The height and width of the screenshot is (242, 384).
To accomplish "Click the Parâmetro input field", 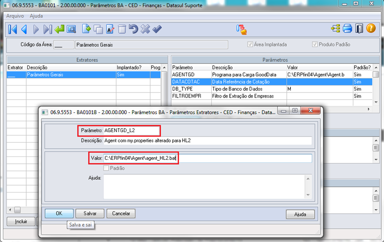I will (132, 130).
